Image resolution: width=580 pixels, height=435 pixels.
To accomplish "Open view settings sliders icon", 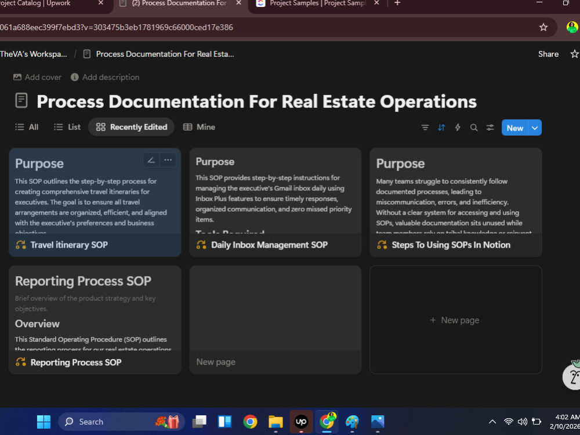I will click(490, 128).
